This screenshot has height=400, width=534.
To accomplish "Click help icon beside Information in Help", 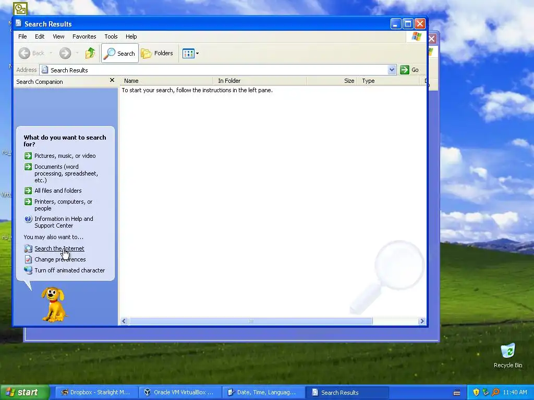I will 28,219.
